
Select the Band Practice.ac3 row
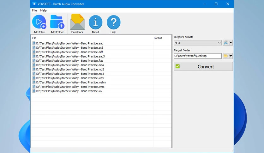click(x=101, y=48)
